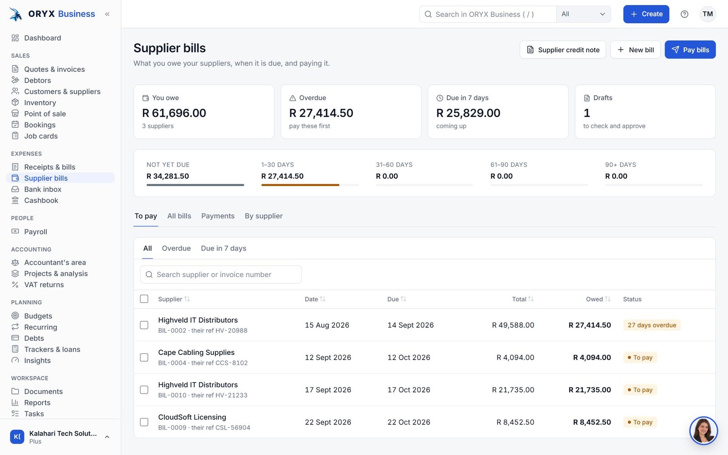Switch to the By supplier tab
Viewport: 728px width, 455px height.
pyautogui.click(x=263, y=216)
